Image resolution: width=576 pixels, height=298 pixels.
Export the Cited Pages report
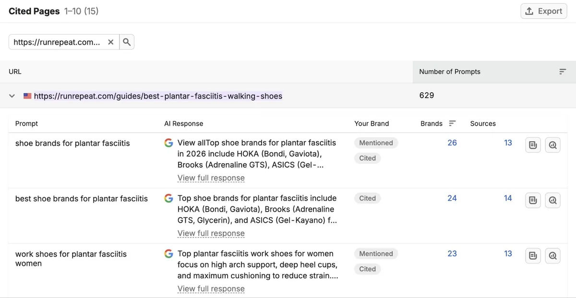[543, 11]
